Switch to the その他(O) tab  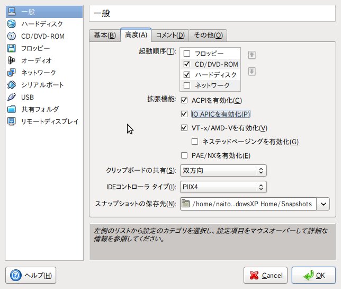click(208, 36)
